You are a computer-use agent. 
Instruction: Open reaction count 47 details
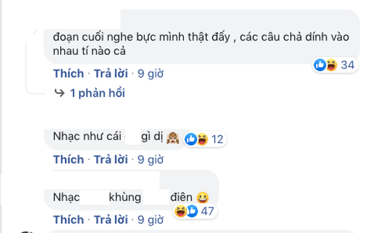(207, 211)
